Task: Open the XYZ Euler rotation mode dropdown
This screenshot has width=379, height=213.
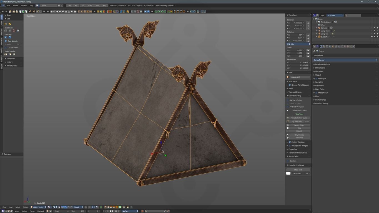Action: (x=298, y=44)
